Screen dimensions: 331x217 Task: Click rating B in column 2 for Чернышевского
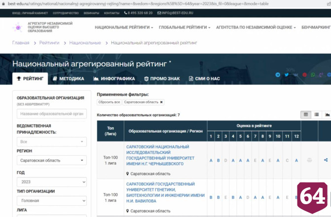point(218,160)
